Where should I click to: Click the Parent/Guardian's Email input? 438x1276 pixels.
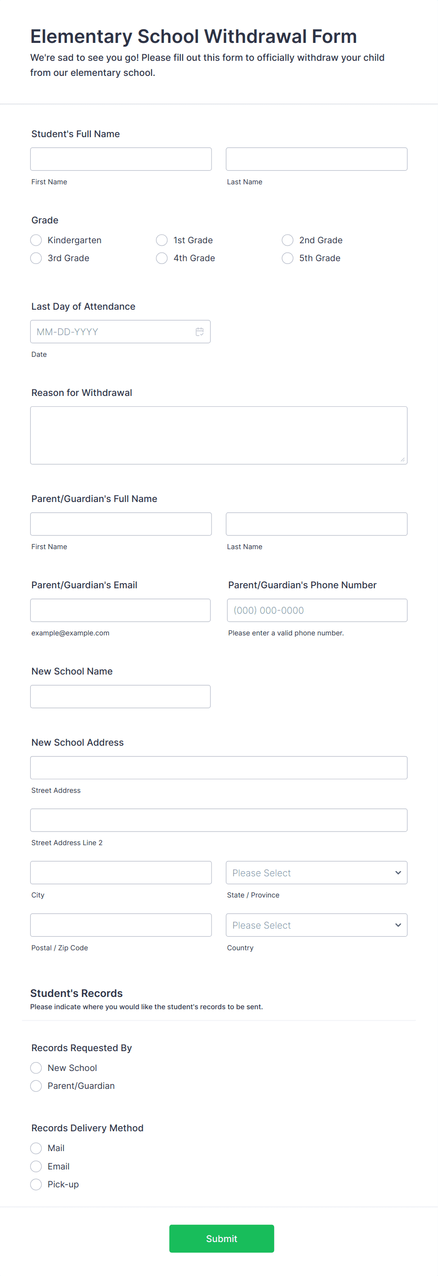pos(120,610)
